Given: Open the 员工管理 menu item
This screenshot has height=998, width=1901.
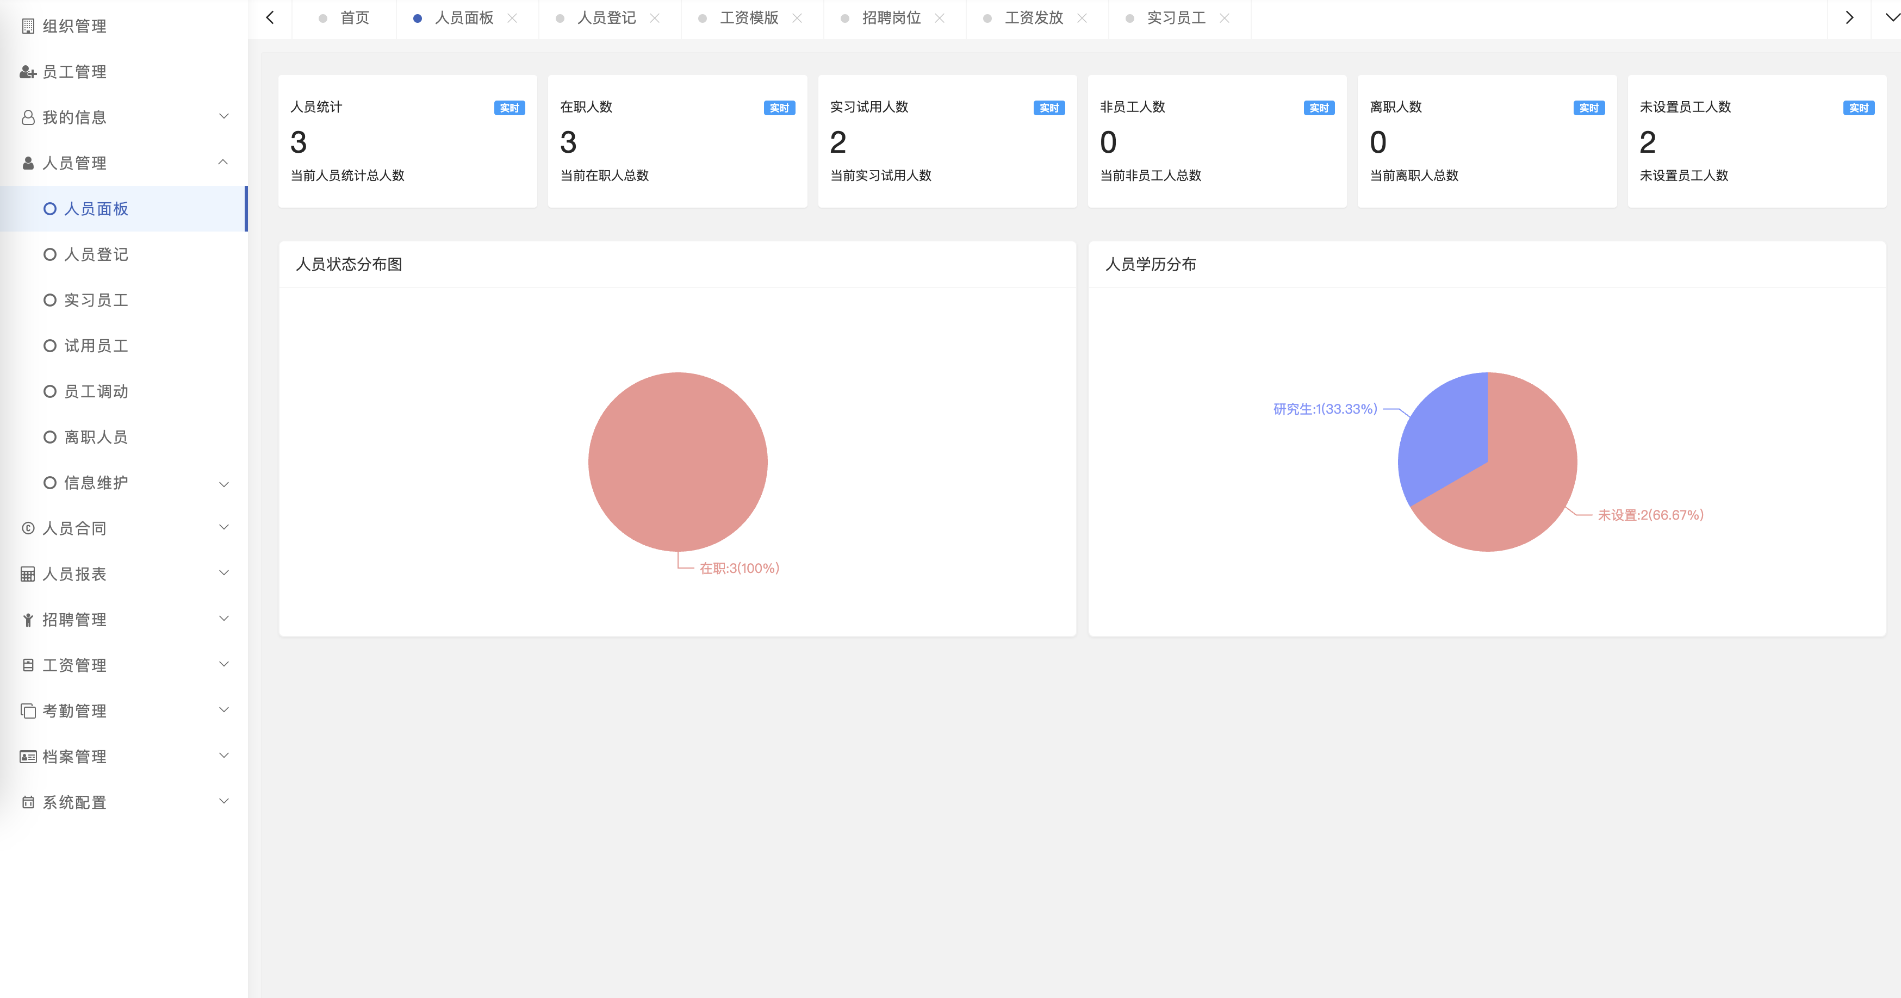Looking at the screenshot, I should [x=123, y=72].
